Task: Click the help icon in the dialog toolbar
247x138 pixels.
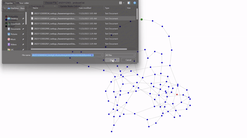Action: (x=135, y=3)
